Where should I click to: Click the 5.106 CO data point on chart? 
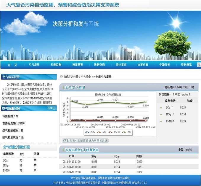coord(145,102)
